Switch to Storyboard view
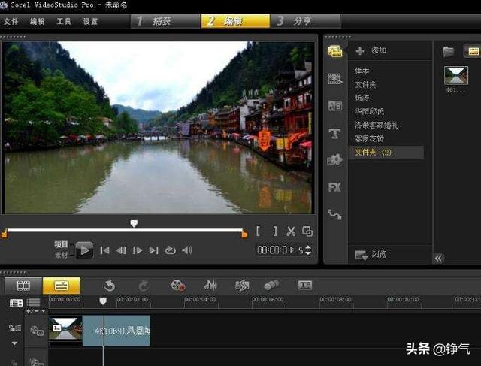Viewport: 481px width, 366px height. click(23, 286)
